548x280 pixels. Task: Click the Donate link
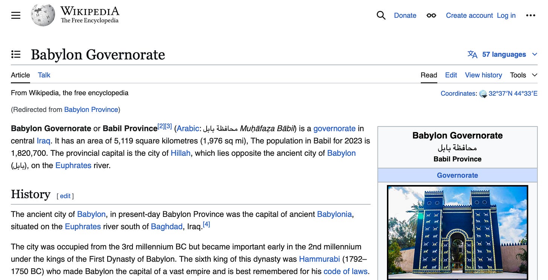point(405,15)
